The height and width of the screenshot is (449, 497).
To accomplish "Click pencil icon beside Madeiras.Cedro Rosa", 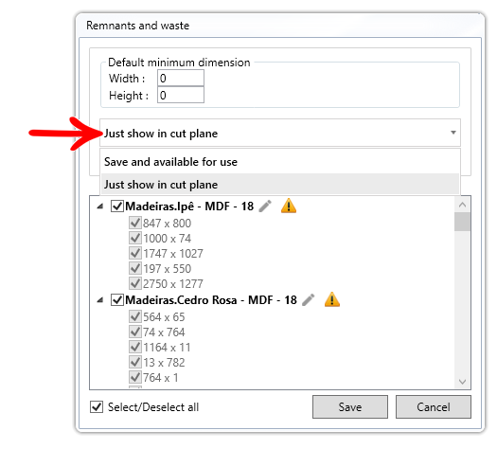I will pyautogui.click(x=309, y=300).
